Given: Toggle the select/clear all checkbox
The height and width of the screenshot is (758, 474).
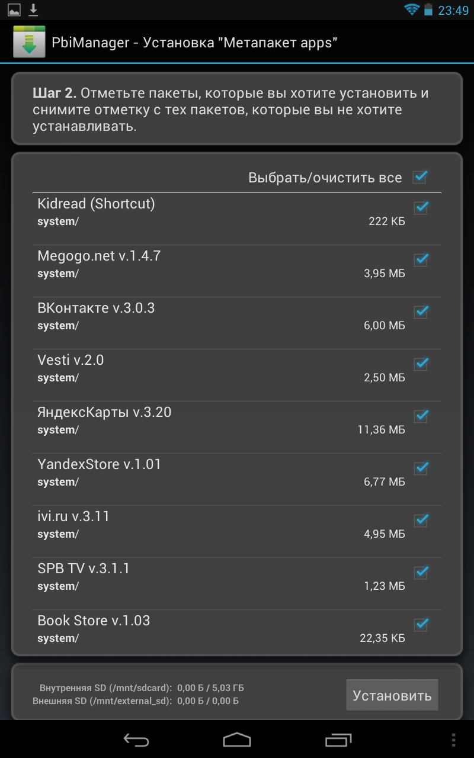Looking at the screenshot, I should (x=421, y=177).
